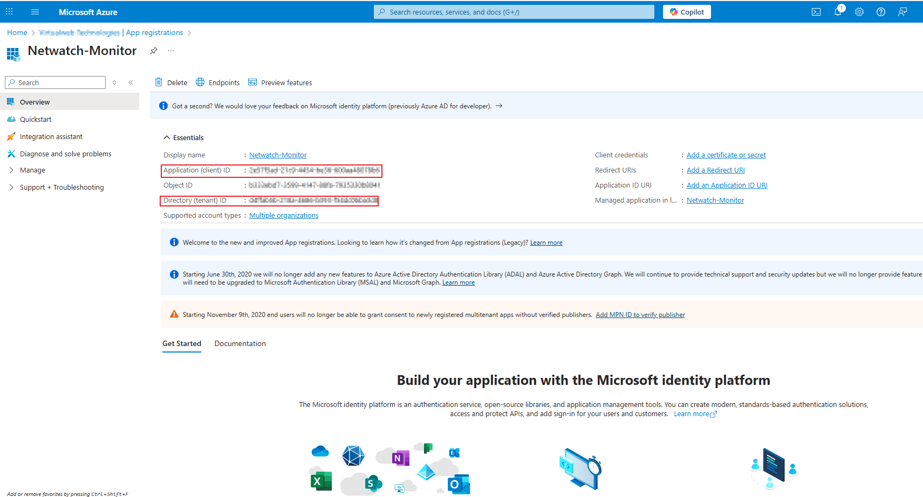The image size is (923, 497).
Task: Select the Object ID value
Action: pyautogui.click(x=314, y=185)
